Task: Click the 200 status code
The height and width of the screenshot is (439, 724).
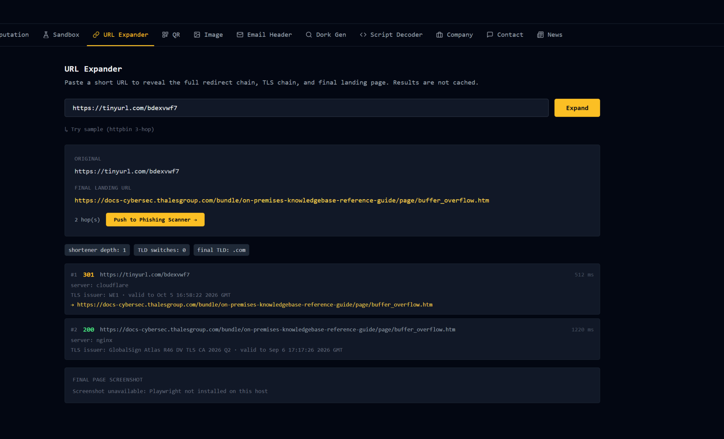Action: 89,329
